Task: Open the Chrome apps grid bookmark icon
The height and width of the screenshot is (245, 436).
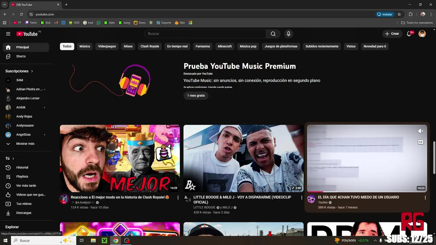Action: click(4, 23)
